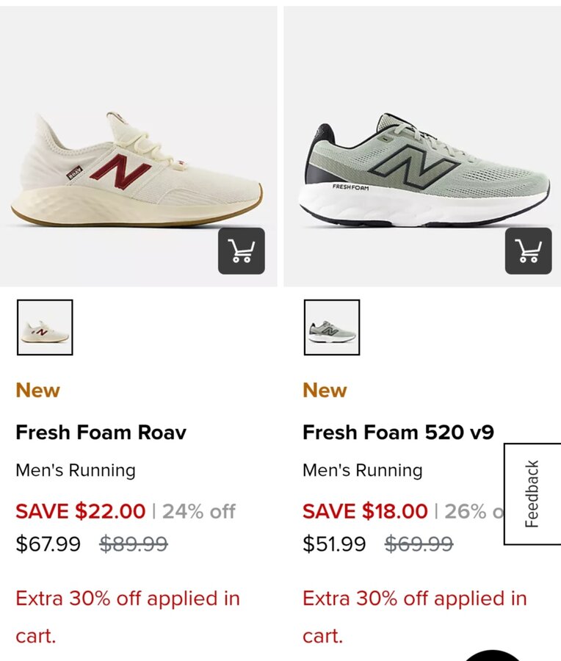
Task: Add Fresh Foam 520 v9 to cart
Action: [528, 251]
